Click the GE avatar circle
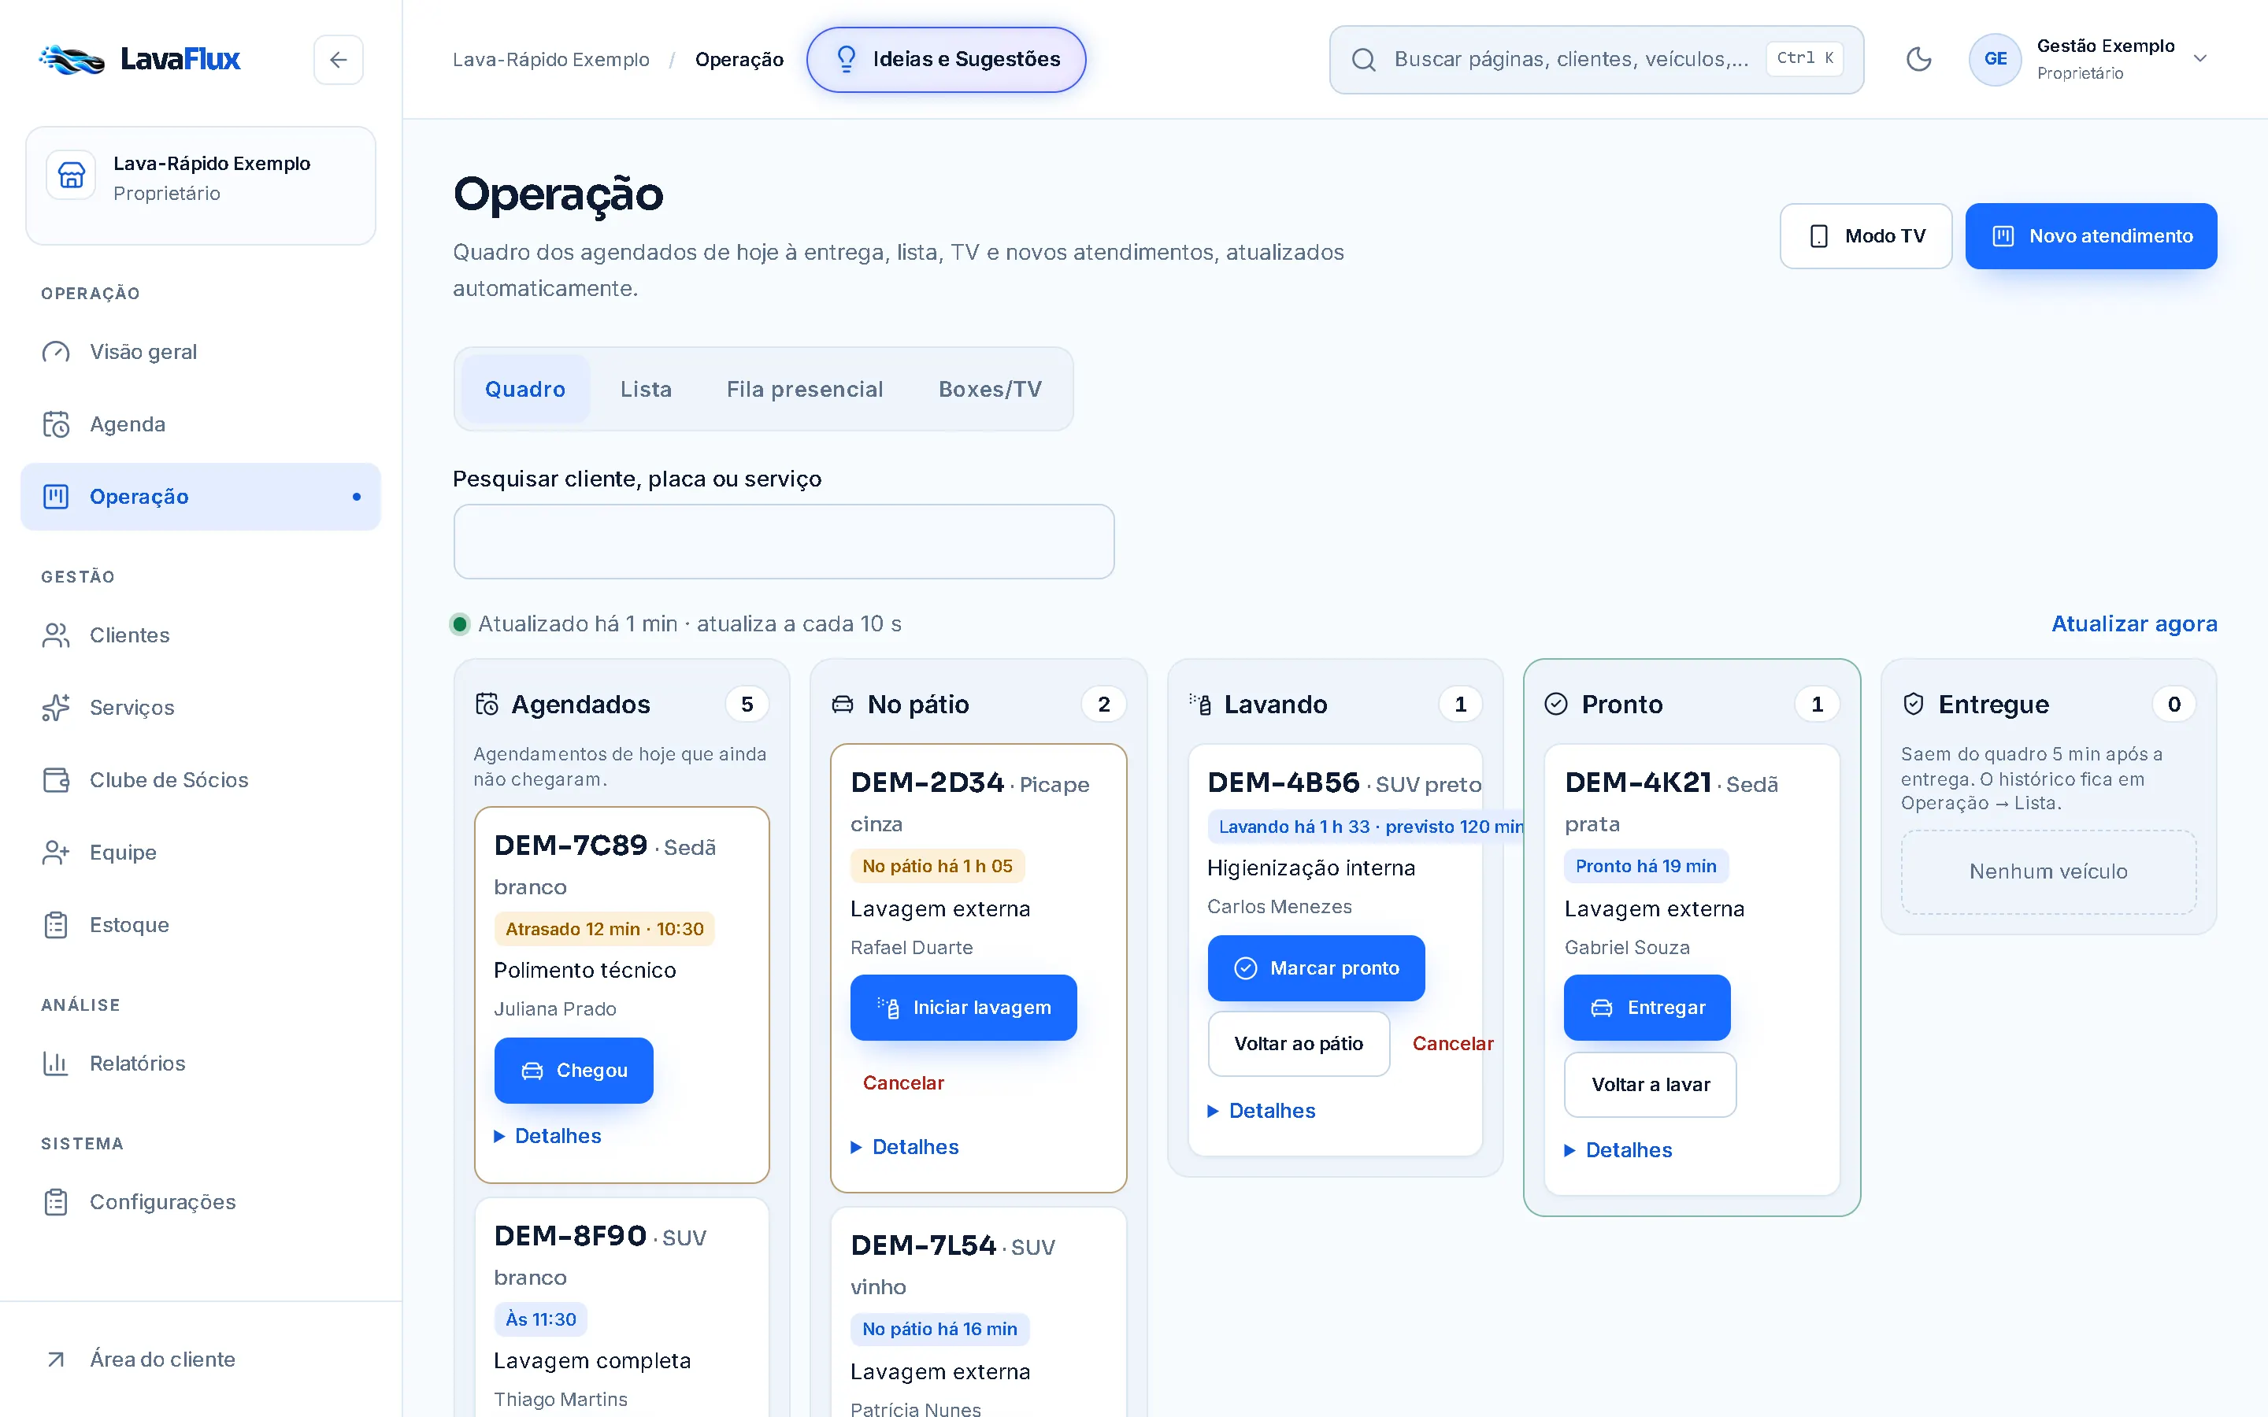 [1994, 59]
